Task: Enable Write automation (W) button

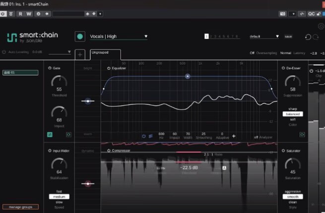Action: [29, 14]
